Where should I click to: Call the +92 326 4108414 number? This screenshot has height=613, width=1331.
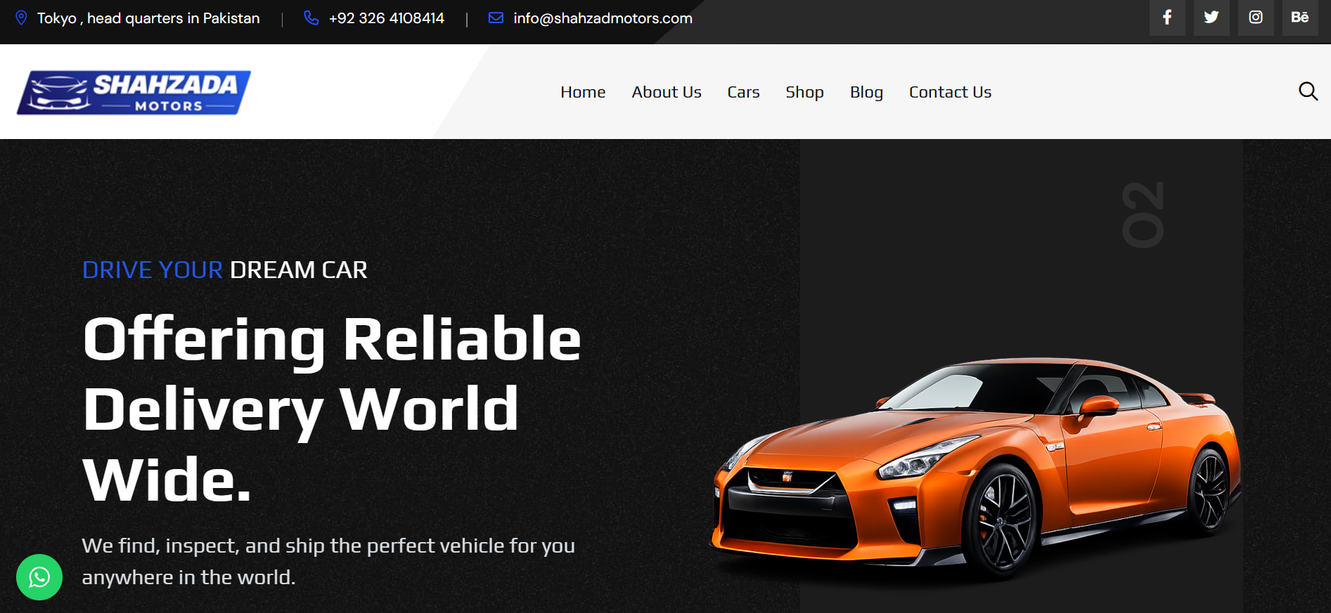386,18
